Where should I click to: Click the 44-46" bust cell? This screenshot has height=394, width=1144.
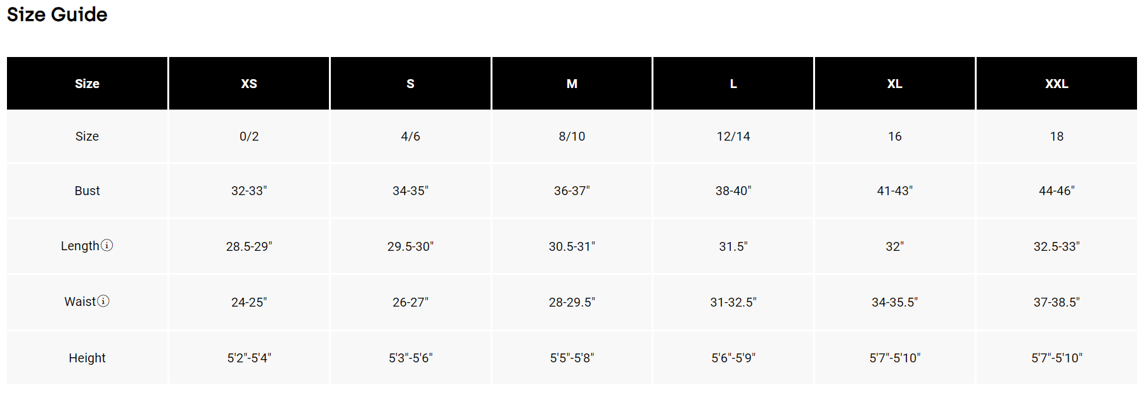(x=1057, y=191)
